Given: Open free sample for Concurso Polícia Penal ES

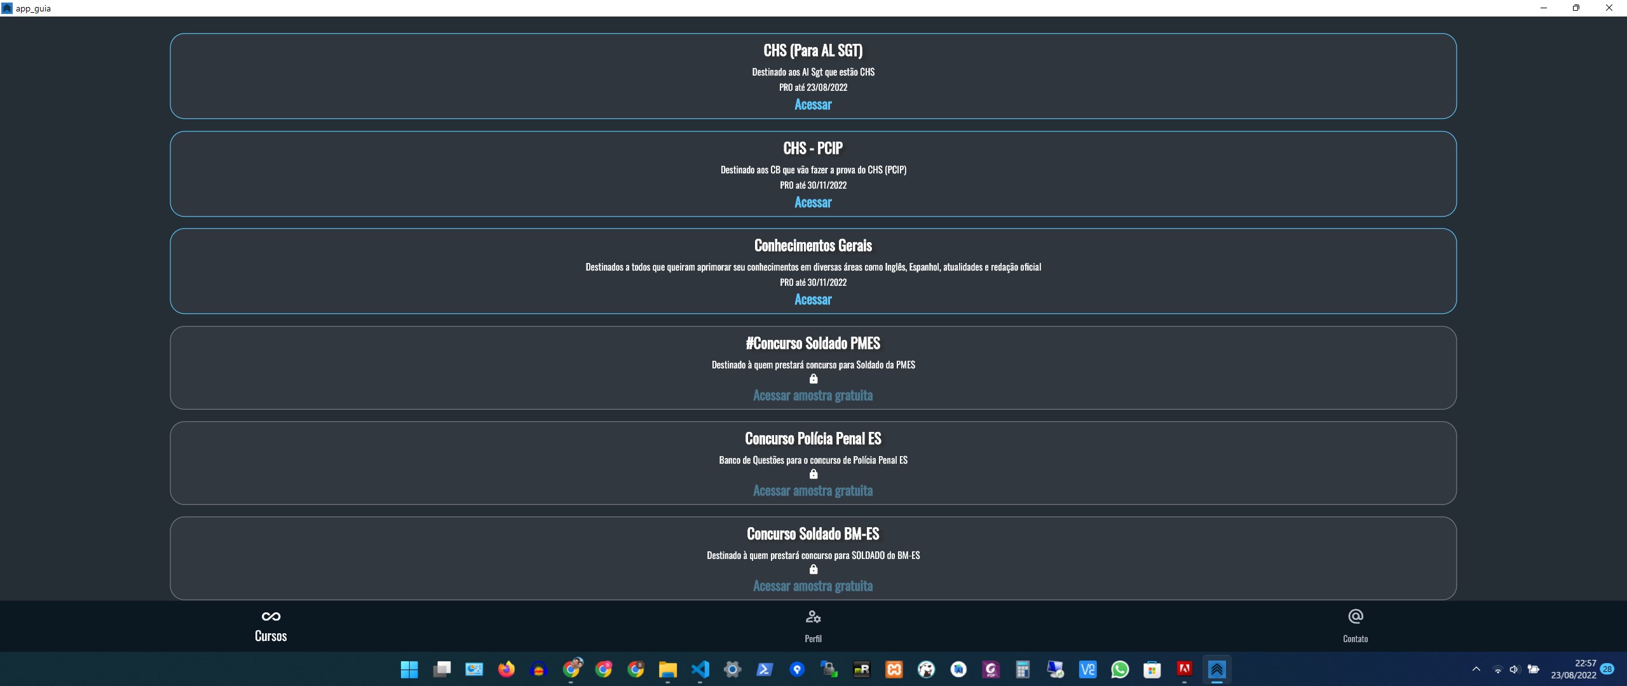Looking at the screenshot, I should click(813, 491).
